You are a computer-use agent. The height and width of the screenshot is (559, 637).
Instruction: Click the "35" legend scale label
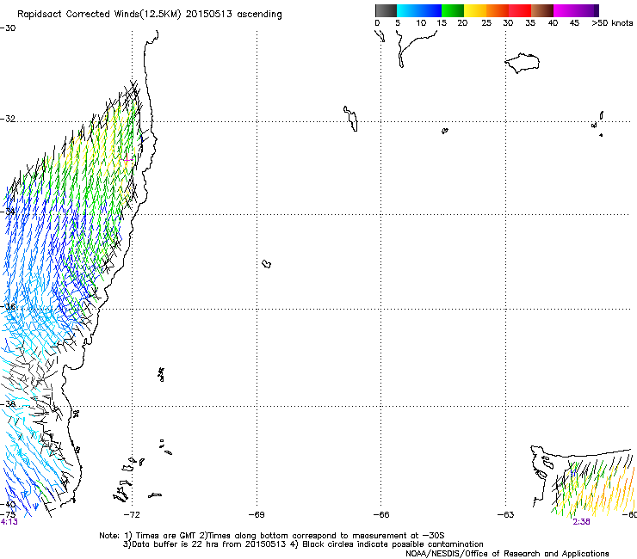point(530,23)
